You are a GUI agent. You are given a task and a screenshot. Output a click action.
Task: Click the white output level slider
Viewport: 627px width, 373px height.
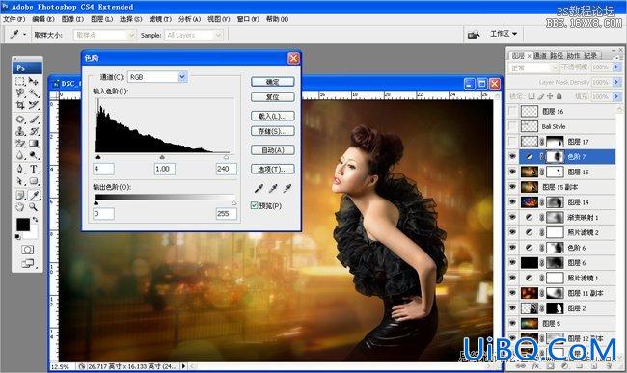(x=234, y=203)
